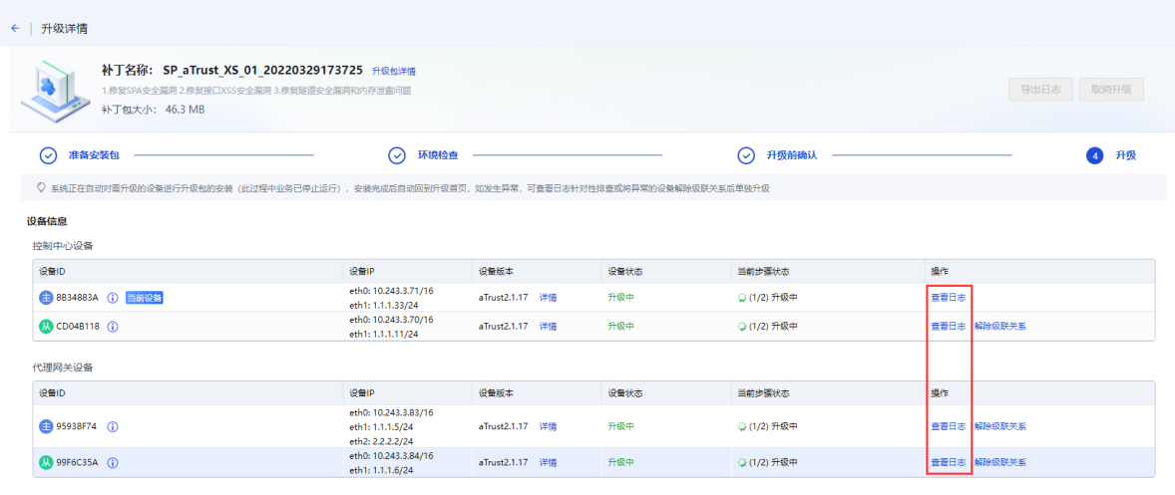
Task: Click 解除级联关系 for device 99F6C35A
Action: tap(999, 463)
